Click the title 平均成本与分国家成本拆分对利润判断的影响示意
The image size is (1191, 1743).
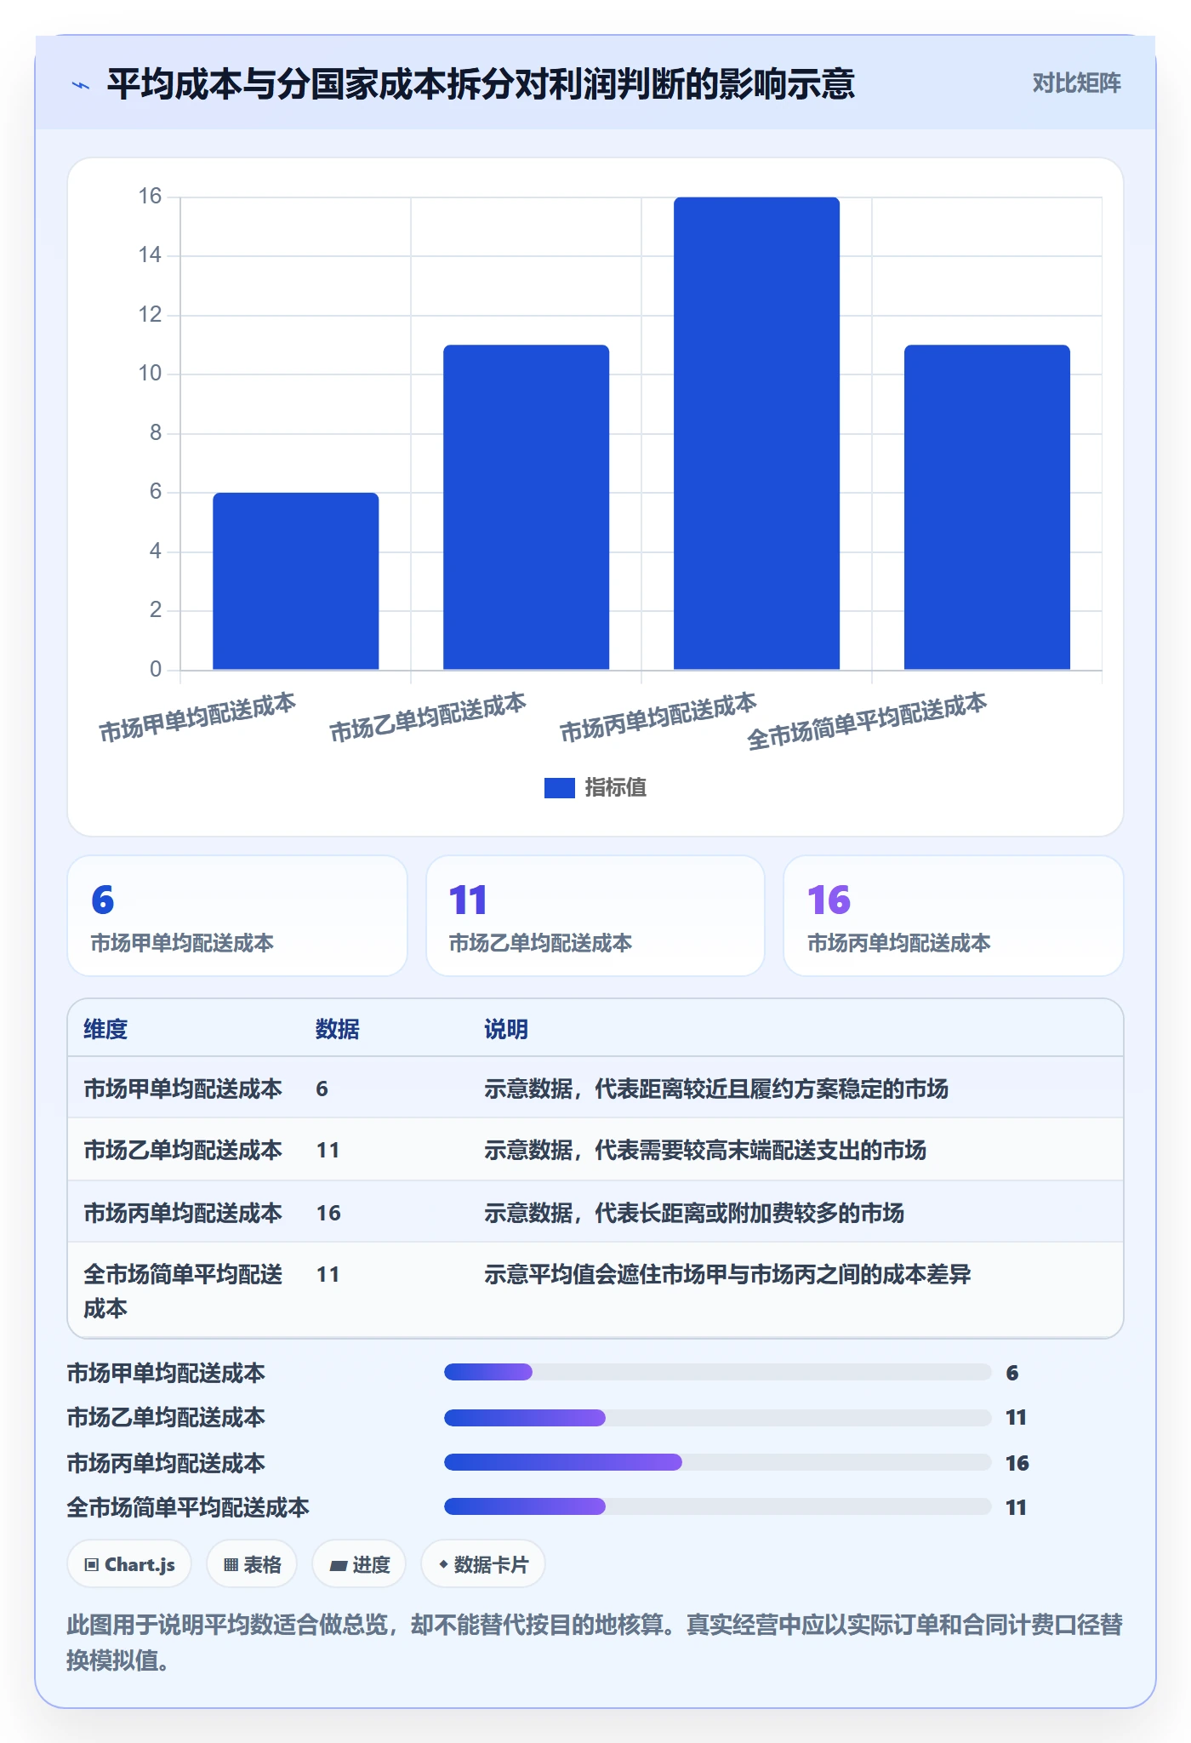coord(481,84)
